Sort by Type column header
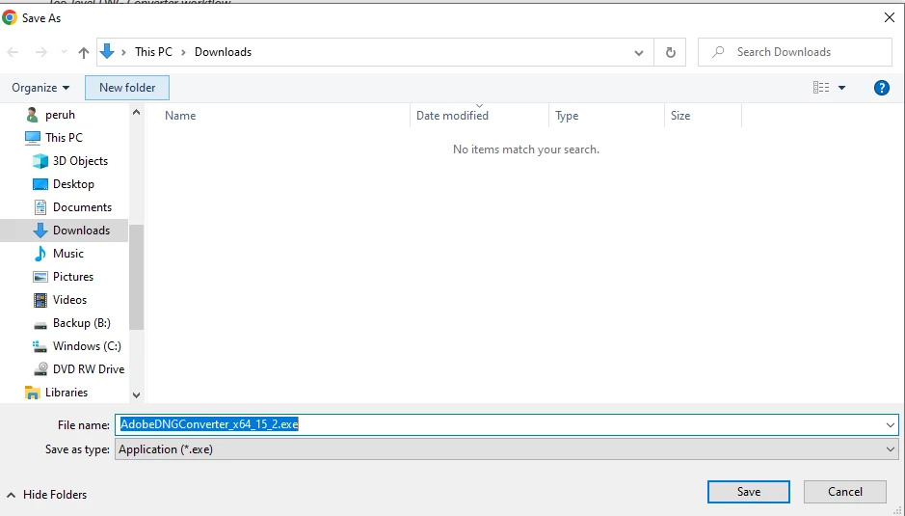This screenshot has width=905, height=516. [567, 116]
